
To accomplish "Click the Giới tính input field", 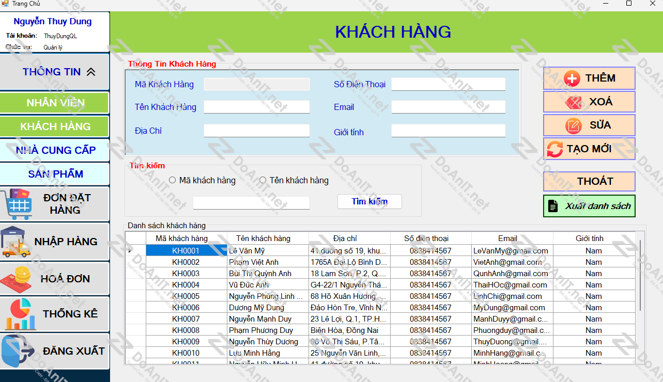I will tap(449, 131).
